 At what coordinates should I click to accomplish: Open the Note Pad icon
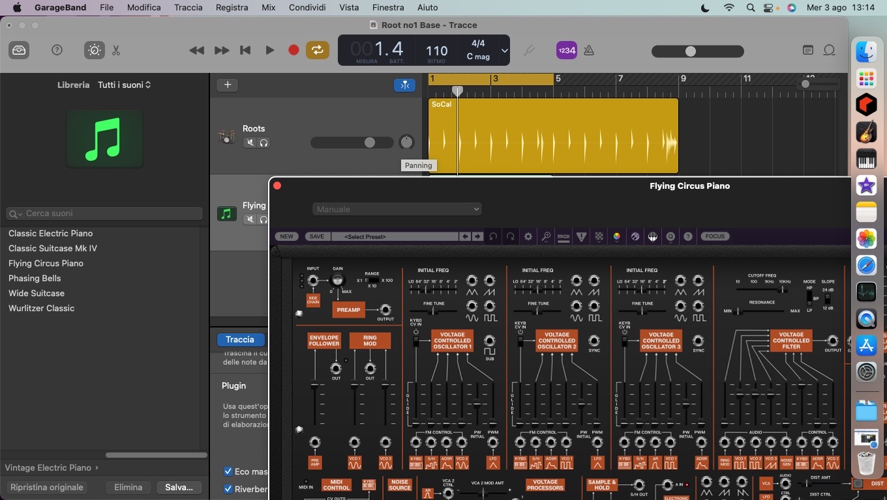click(x=807, y=50)
